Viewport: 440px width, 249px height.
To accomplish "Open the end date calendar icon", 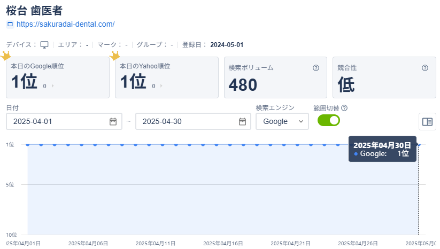I will pyautogui.click(x=242, y=121).
